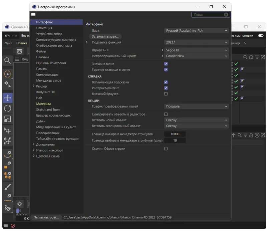This screenshot has height=231, width=267.
Task: Click the gear-with-cursor tool icon
Action: click(7, 84)
